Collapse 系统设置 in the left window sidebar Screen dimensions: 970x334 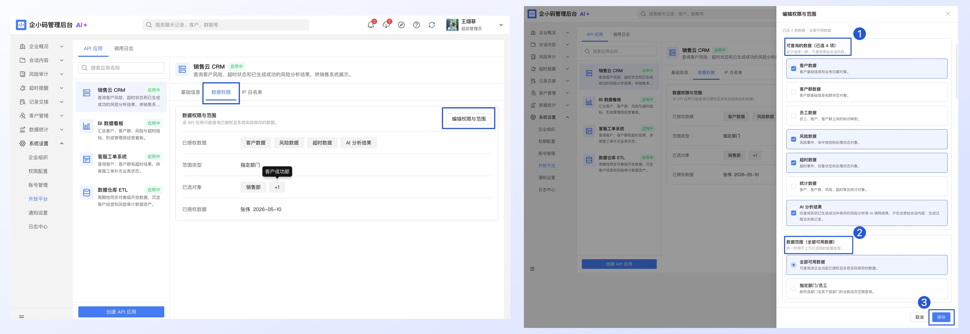pyautogui.click(x=62, y=144)
